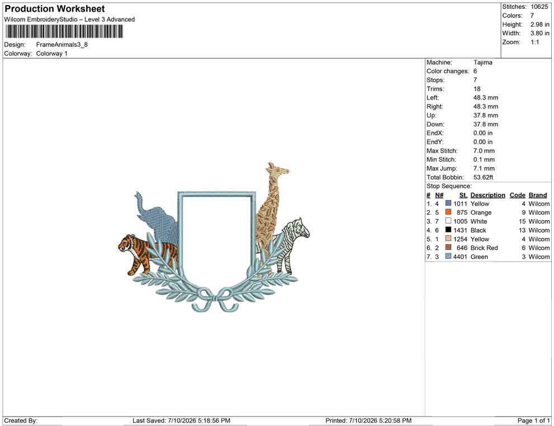Click "Page 1 of 1" in footer
This screenshot has width=554, height=426.
[533, 420]
